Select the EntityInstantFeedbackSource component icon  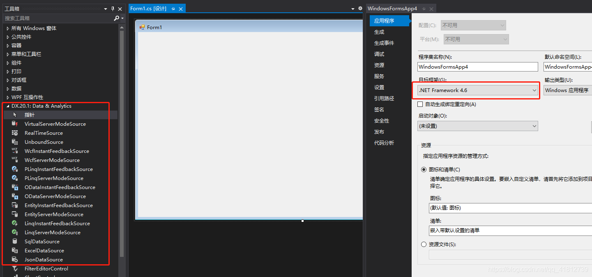[x=15, y=205]
